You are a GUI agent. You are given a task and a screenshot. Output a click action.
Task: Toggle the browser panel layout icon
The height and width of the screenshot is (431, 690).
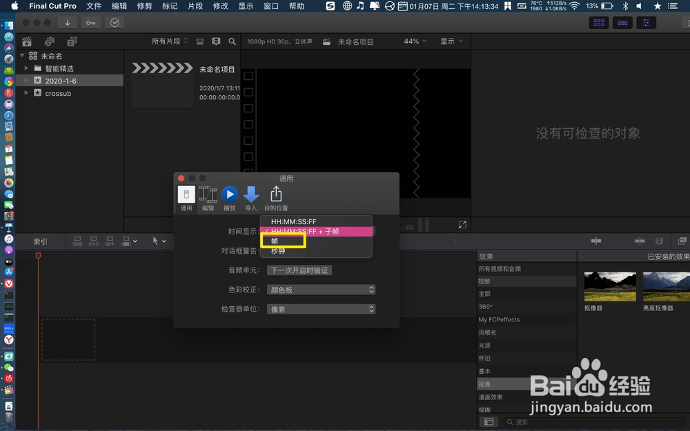pos(599,23)
